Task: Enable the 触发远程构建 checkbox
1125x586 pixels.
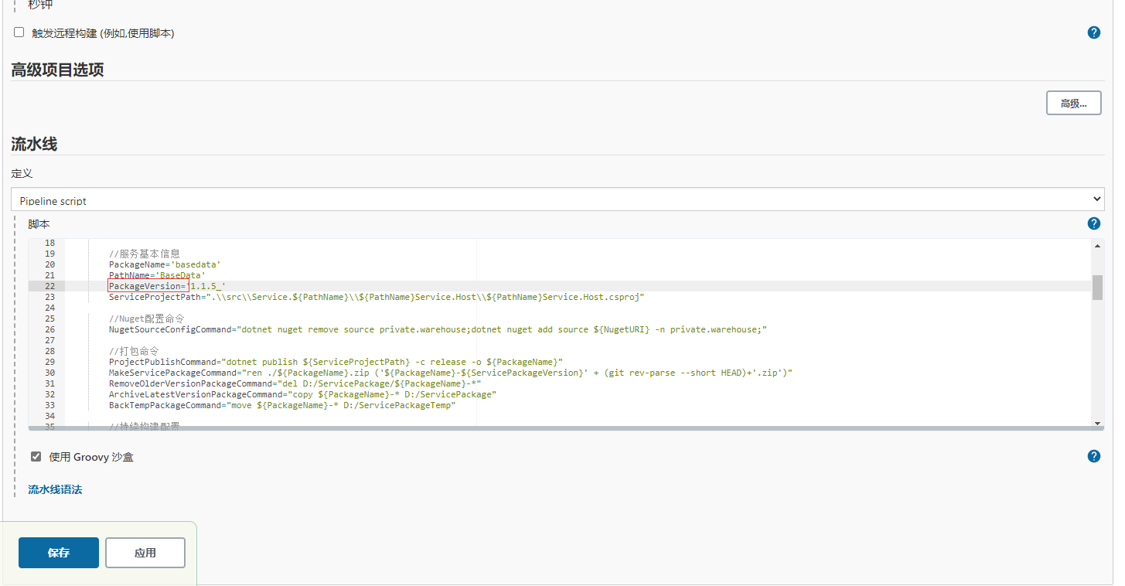Action: [x=19, y=32]
